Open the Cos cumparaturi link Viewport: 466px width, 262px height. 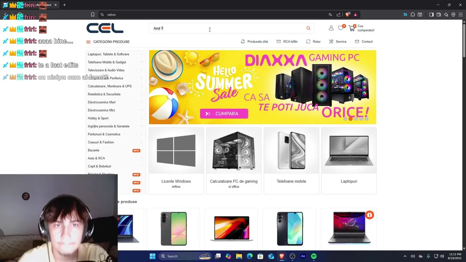[366, 28]
